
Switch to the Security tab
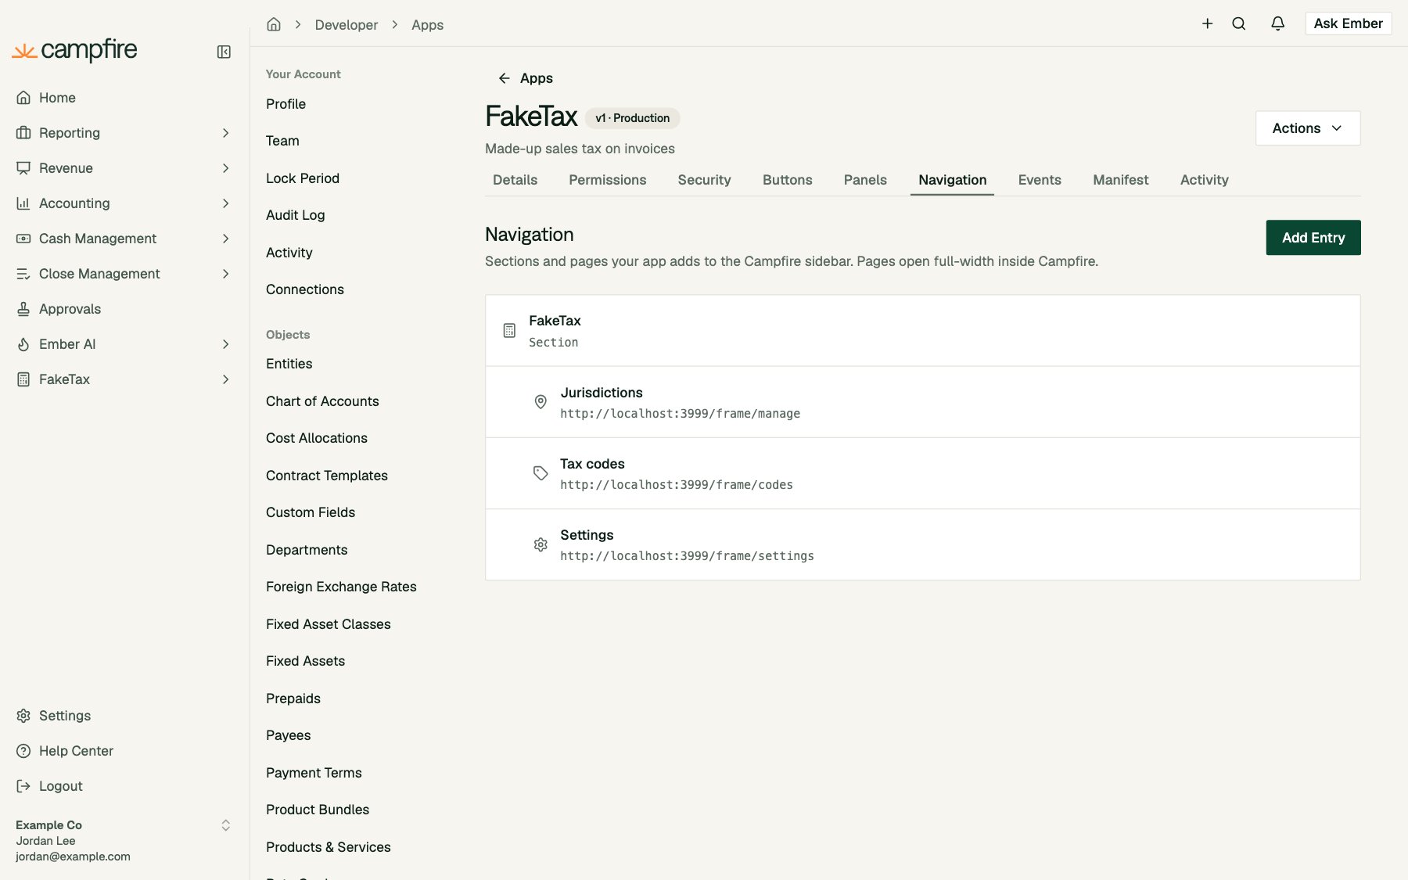[704, 180]
